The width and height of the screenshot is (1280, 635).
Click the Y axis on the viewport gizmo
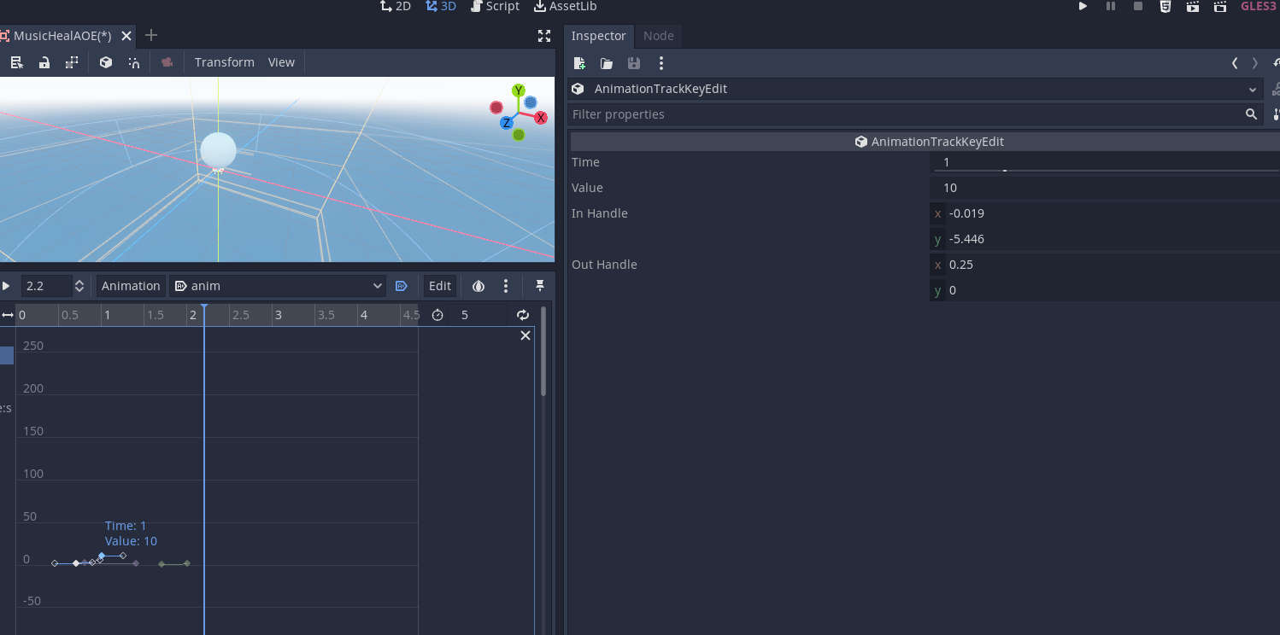518,90
